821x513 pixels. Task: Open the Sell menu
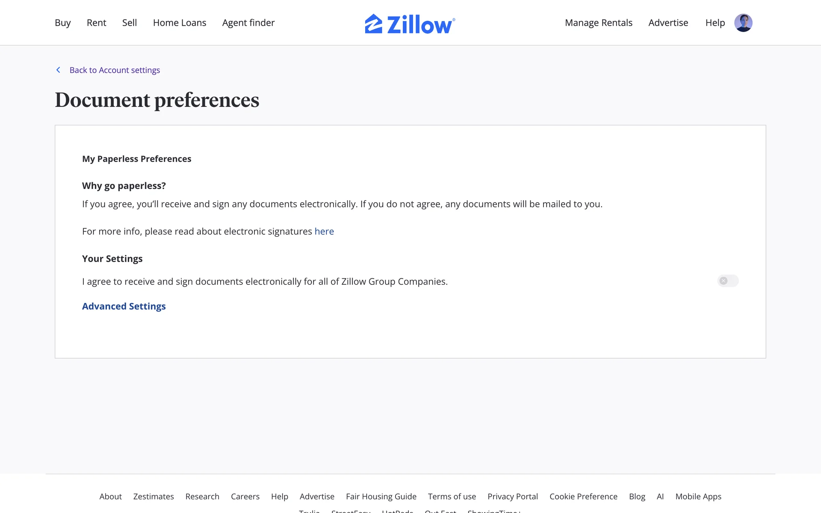(129, 23)
